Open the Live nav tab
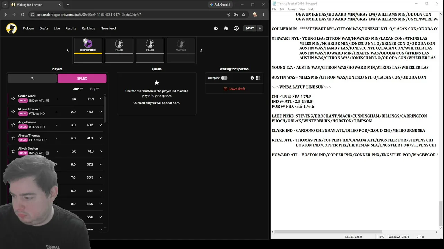This screenshot has height=249, width=444. point(57,28)
